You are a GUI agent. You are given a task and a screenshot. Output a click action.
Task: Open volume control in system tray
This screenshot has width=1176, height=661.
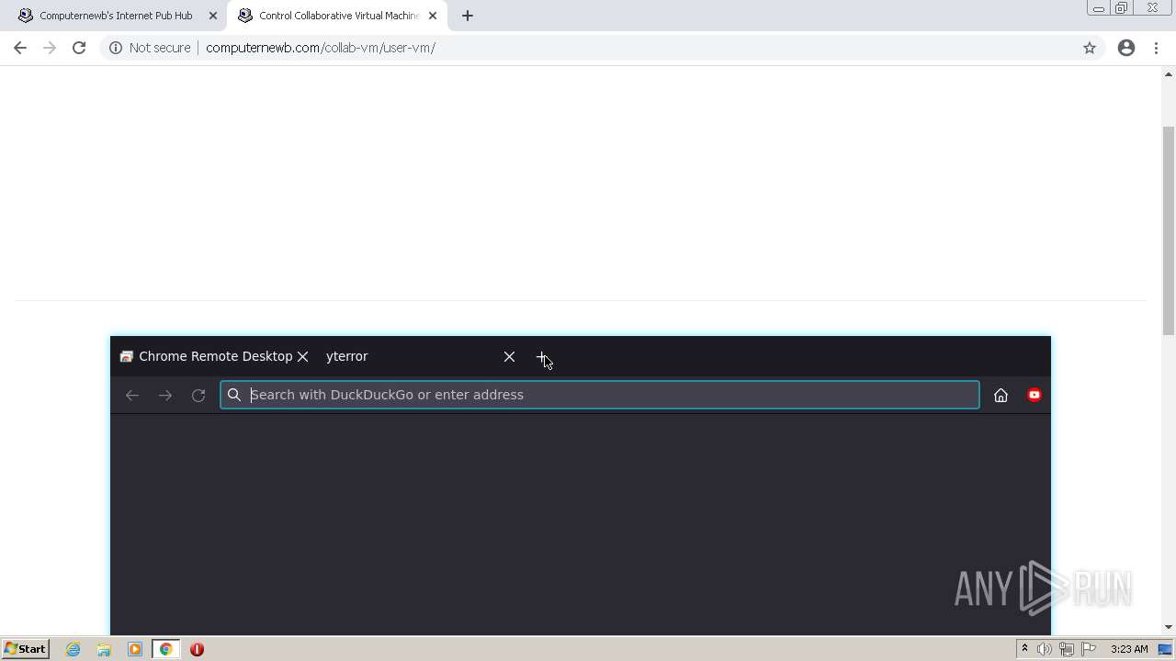click(x=1045, y=649)
